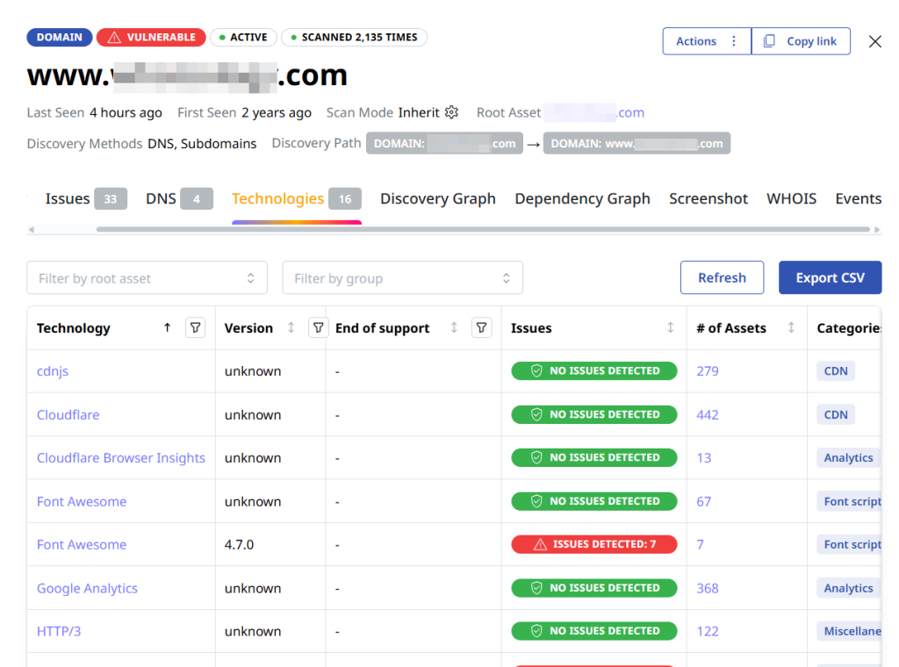Open the Events tab
The height and width of the screenshot is (667, 899).
[858, 199]
